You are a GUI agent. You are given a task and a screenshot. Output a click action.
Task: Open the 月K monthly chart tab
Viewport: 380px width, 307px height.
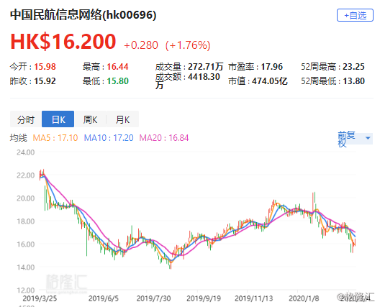point(122,119)
